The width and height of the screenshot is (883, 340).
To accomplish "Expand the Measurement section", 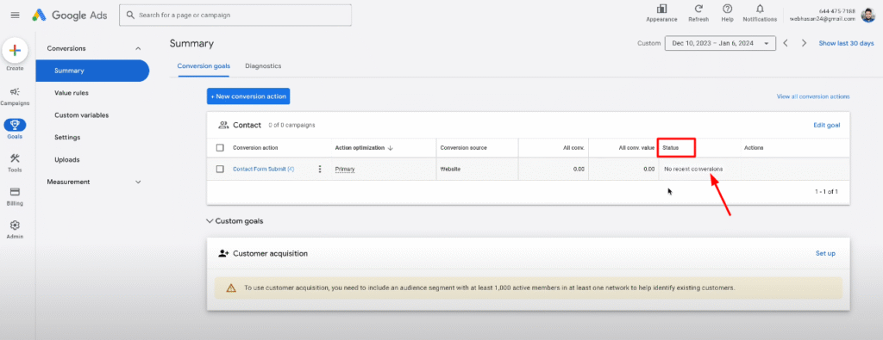I will (x=139, y=182).
